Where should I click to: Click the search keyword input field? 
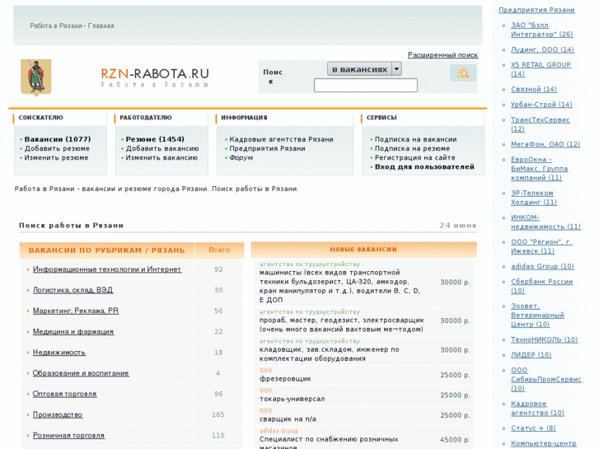click(365, 86)
